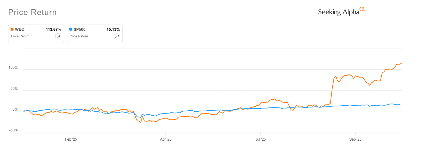Select the Apr '25 axis label
Screen dimensions: 428x148
click(166, 139)
